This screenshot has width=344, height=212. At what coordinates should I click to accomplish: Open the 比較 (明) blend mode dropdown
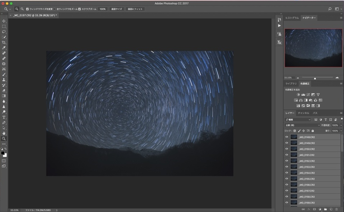click(x=302, y=125)
